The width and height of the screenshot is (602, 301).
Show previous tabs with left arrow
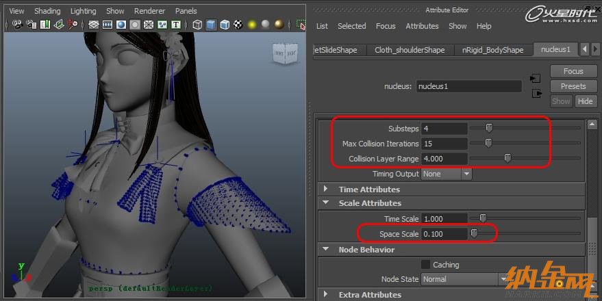[584, 49]
